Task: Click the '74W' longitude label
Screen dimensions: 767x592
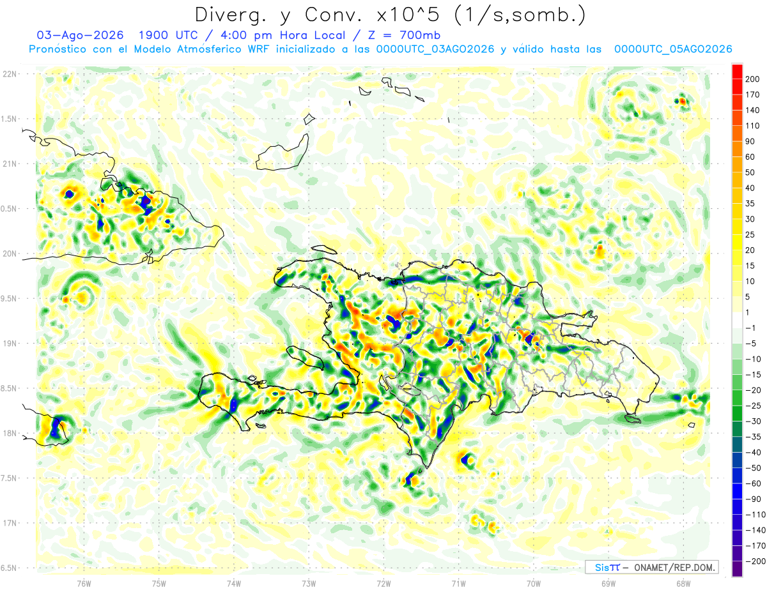Action: pyautogui.click(x=234, y=583)
